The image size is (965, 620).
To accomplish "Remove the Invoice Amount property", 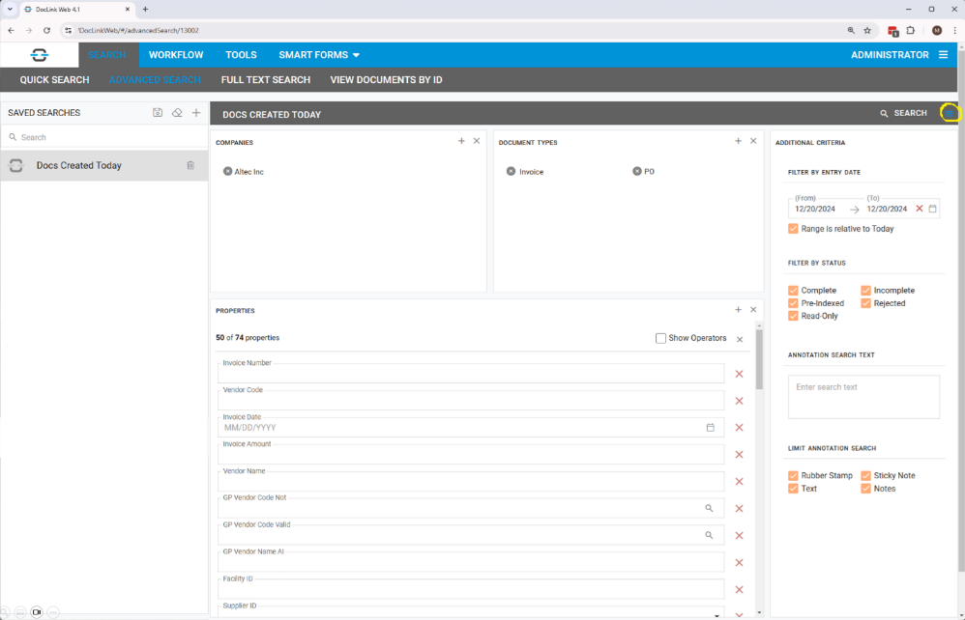I will coord(739,455).
